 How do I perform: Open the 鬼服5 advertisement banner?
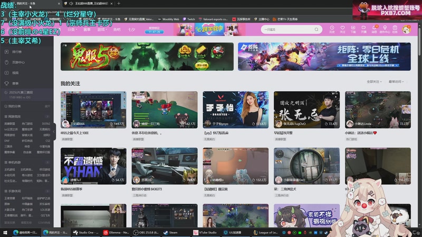click(147, 56)
